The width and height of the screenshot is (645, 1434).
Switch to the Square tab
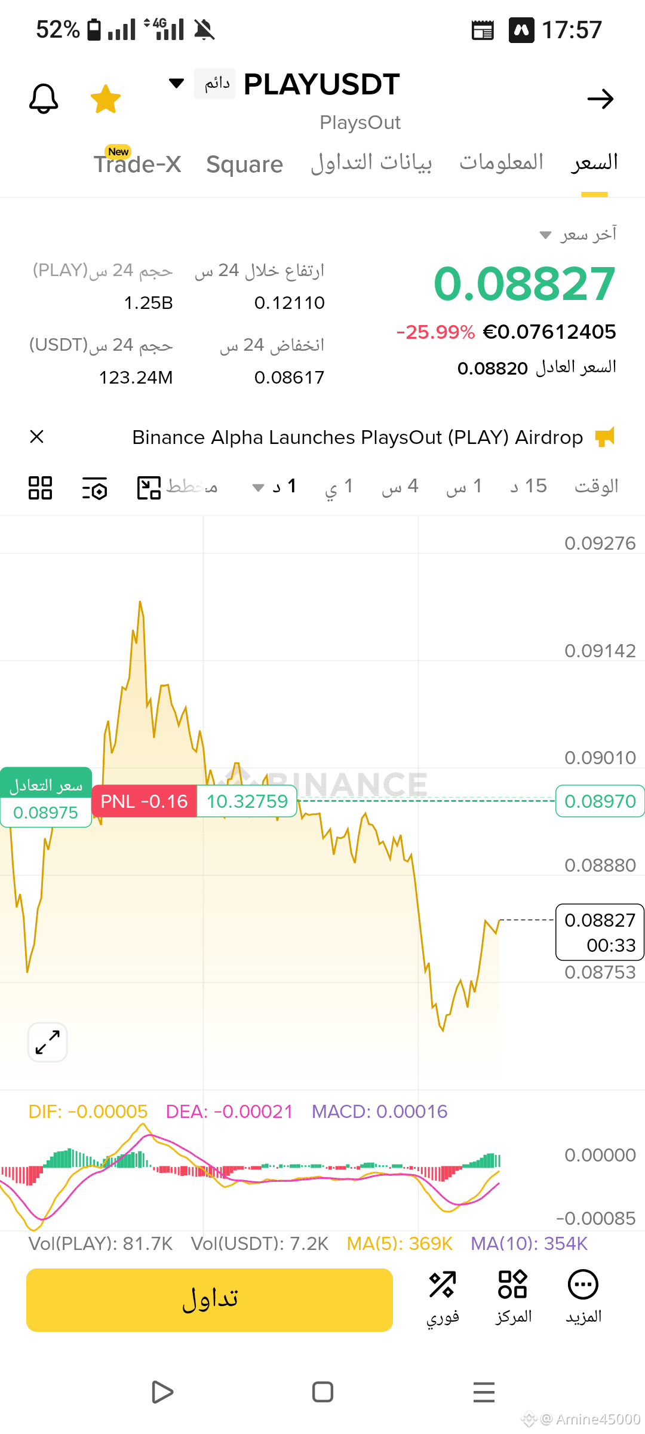tap(245, 164)
